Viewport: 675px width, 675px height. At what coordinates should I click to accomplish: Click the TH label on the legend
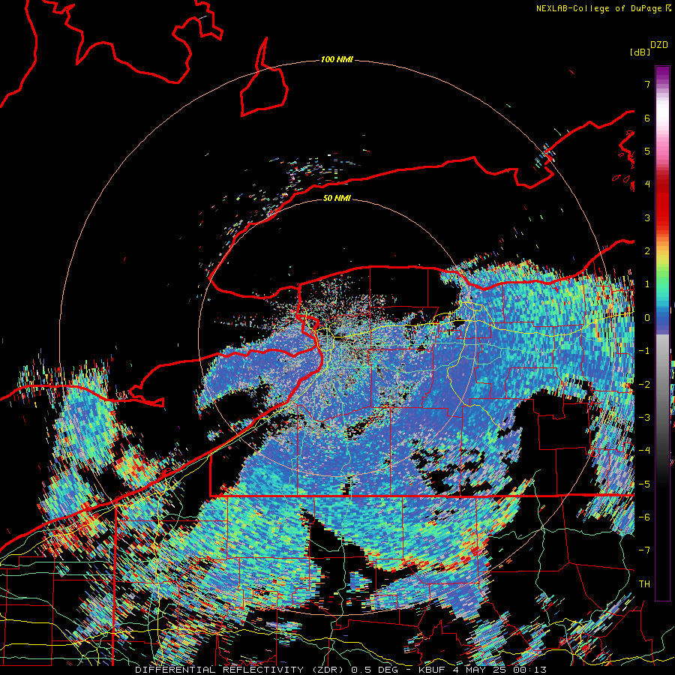(644, 584)
